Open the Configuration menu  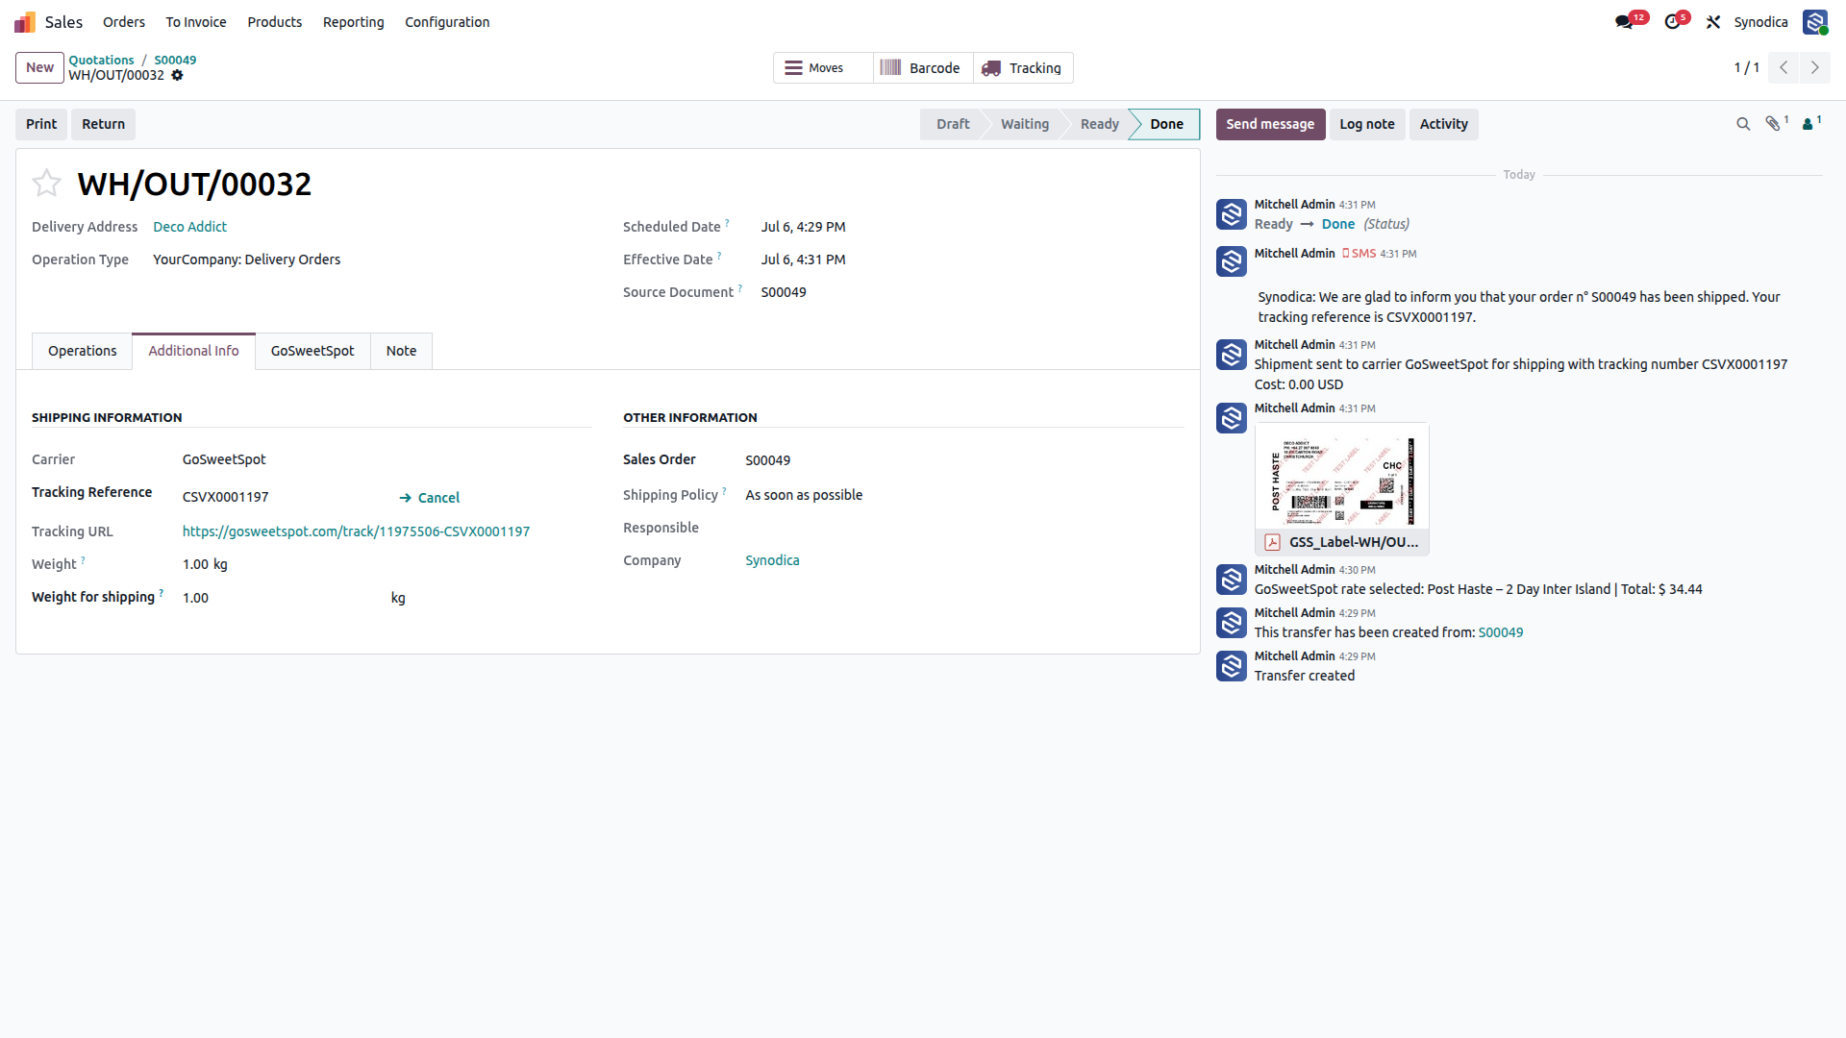447,22
